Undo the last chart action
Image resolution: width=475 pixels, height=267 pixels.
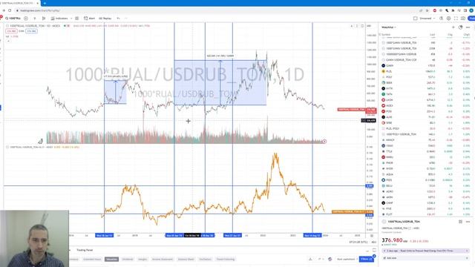(119, 19)
